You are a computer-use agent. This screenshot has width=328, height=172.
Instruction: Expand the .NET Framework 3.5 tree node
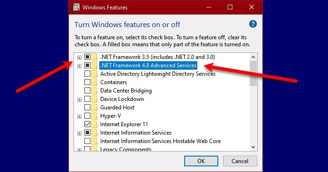pyautogui.click(x=79, y=57)
